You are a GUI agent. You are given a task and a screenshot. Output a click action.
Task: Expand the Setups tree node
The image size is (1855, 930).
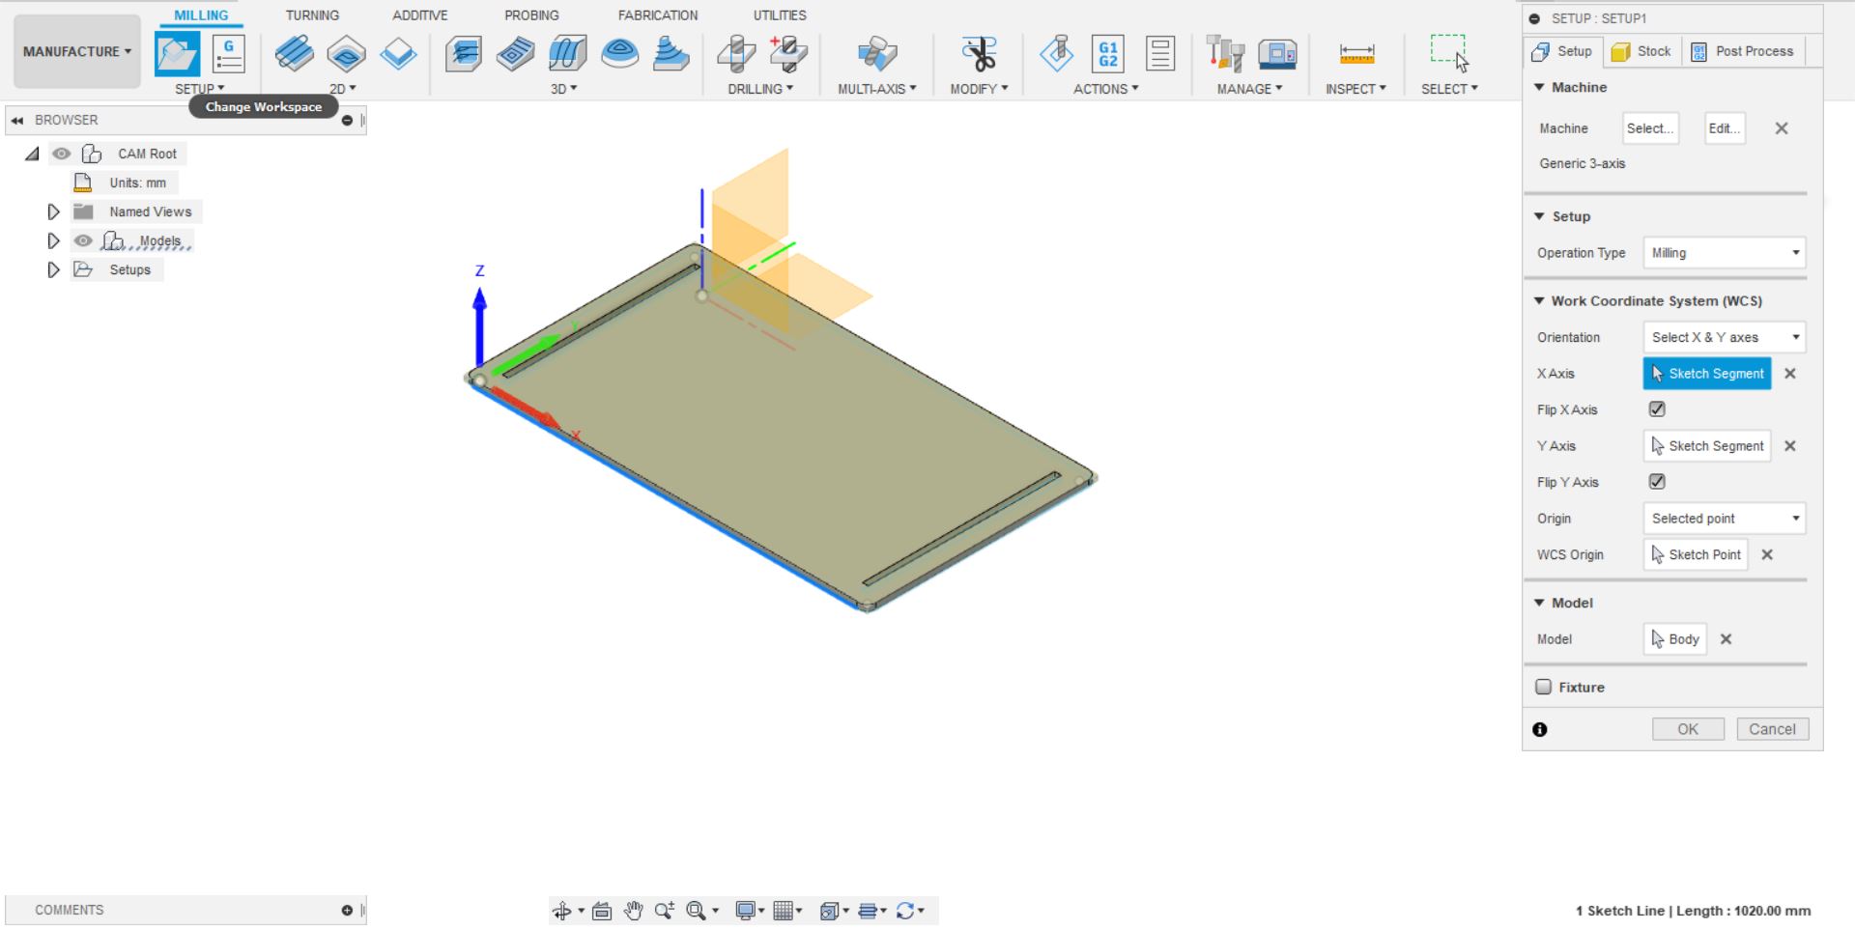pos(54,269)
